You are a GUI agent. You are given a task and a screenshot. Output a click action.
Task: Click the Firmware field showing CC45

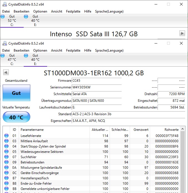(x=97, y=81)
